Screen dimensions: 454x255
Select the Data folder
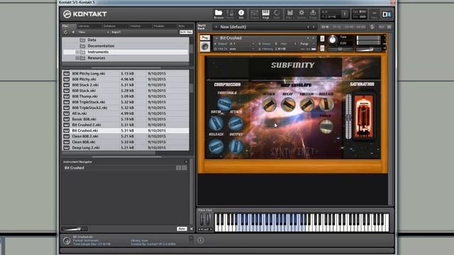point(92,40)
